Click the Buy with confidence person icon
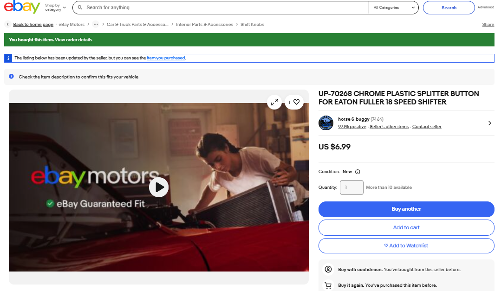Screen dimensions: 501x291 point(328,269)
